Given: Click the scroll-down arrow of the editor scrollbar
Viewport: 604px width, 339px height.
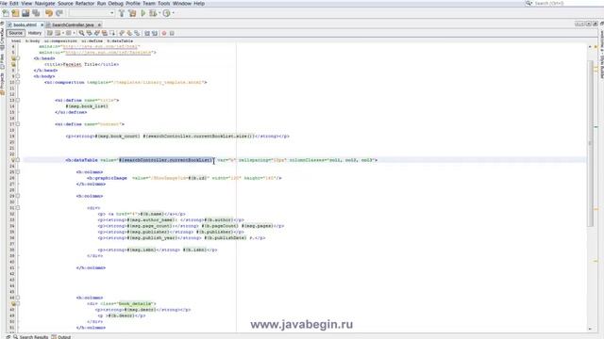Looking at the screenshot, I should click(x=590, y=329).
